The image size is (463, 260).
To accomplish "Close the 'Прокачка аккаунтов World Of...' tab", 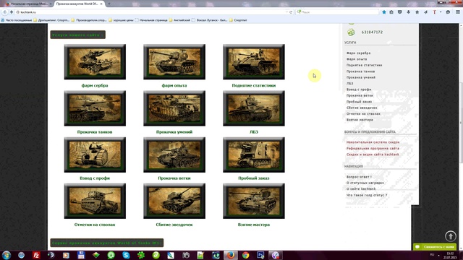I will click(101, 4).
